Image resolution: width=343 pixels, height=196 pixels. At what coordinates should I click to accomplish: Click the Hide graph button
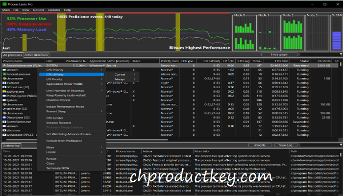click(279, 54)
